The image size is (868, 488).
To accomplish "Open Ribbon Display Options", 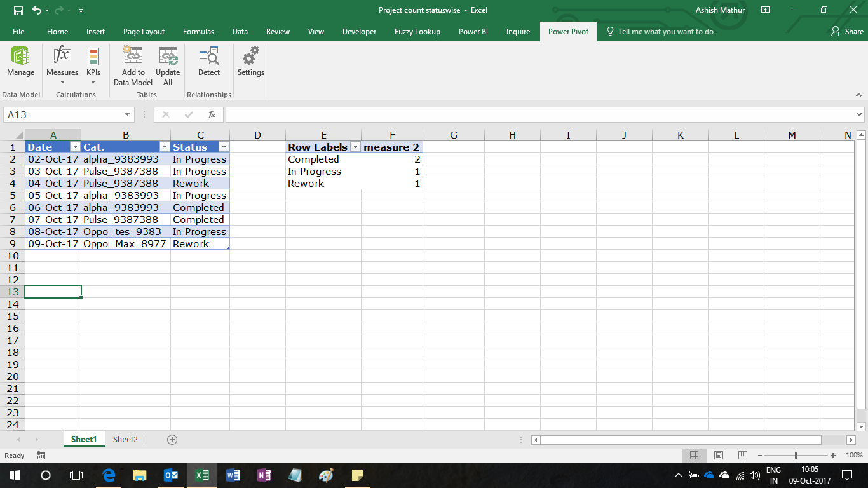I will click(x=766, y=10).
